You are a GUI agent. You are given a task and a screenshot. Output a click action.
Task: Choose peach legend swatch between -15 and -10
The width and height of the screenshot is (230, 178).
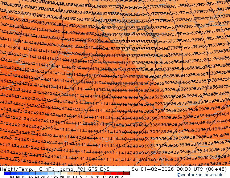coord(70,173)
